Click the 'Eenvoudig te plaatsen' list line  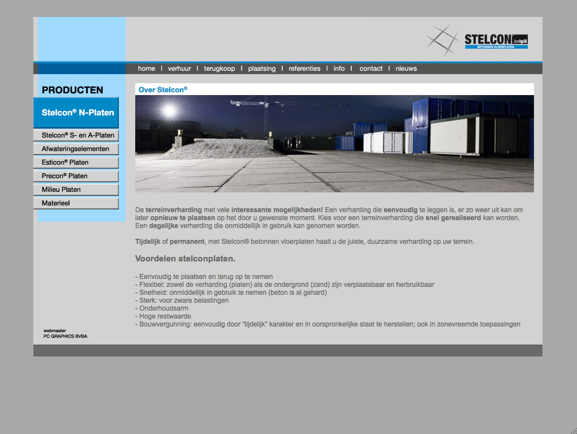(x=204, y=277)
